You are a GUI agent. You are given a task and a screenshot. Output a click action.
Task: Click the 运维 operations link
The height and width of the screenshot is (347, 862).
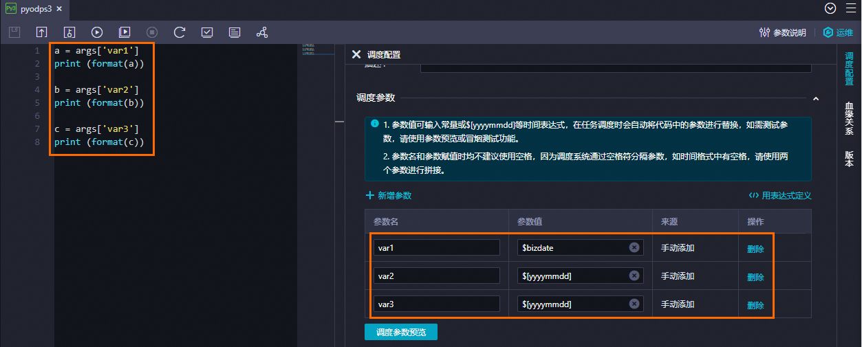point(838,32)
